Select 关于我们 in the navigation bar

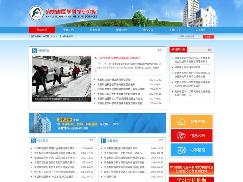tap(201, 30)
